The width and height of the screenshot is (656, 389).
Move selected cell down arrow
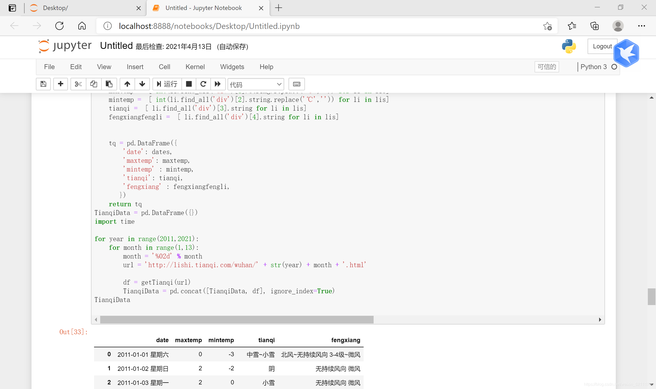coord(142,84)
